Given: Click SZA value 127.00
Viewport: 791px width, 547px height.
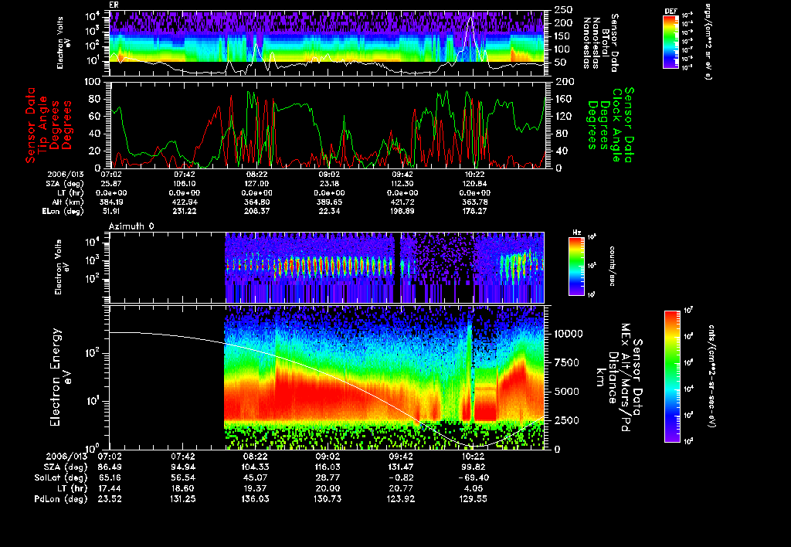Looking at the screenshot, I should [x=256, y=184].
